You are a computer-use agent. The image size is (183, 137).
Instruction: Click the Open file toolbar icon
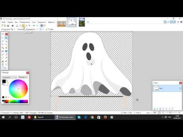click(5, 25)
